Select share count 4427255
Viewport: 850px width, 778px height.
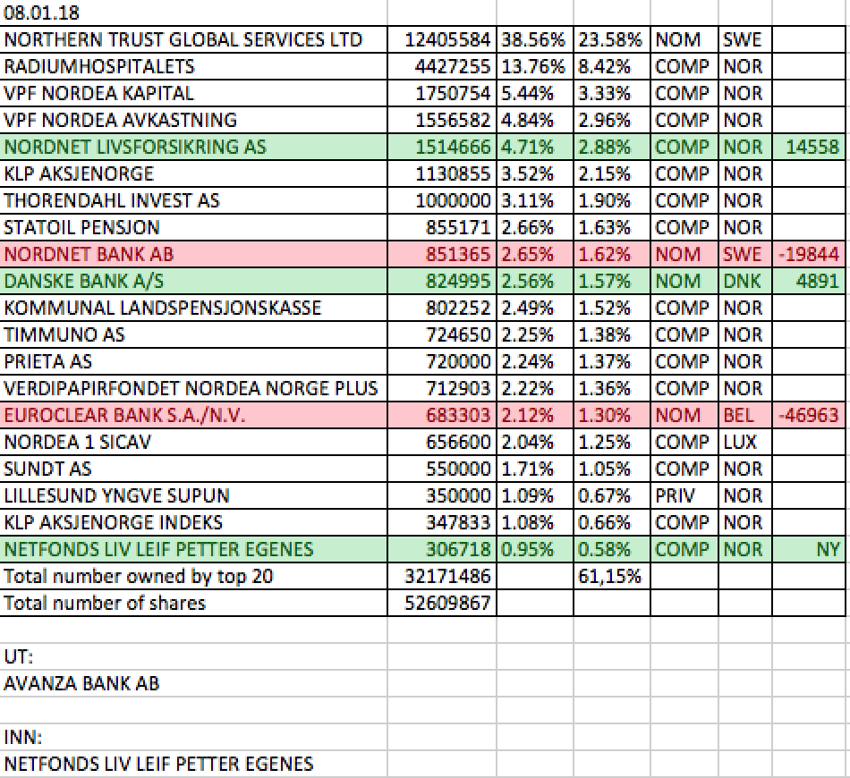[442, 66]
